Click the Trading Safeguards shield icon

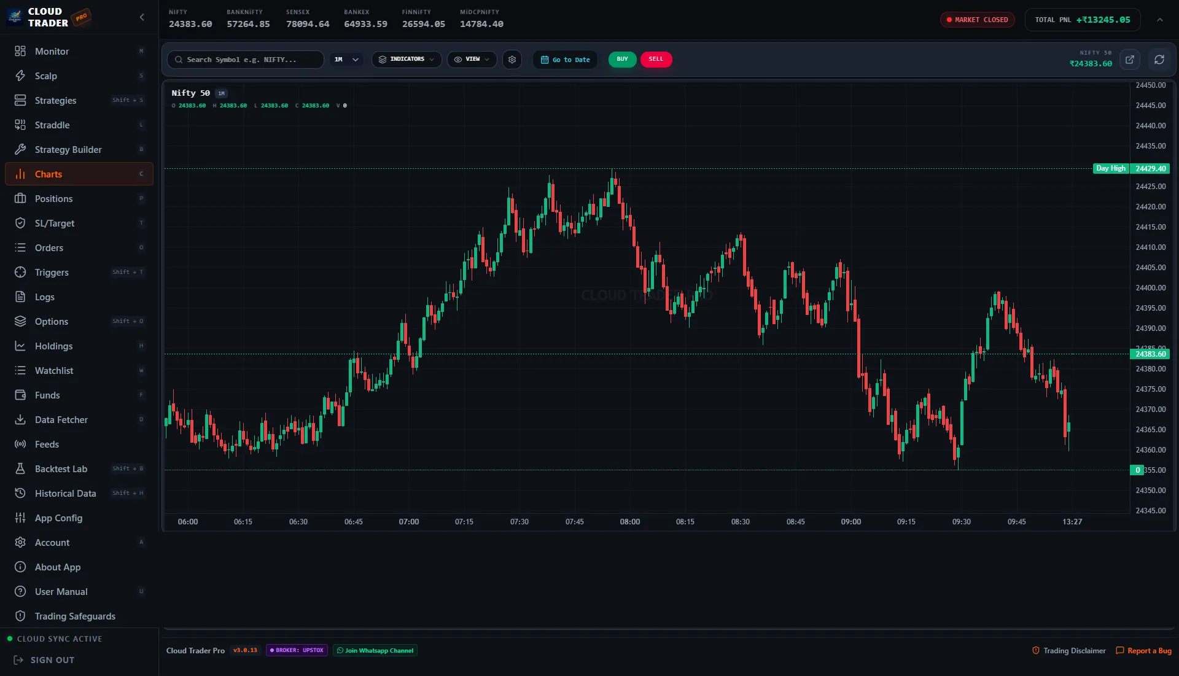(x=20, y=616)
